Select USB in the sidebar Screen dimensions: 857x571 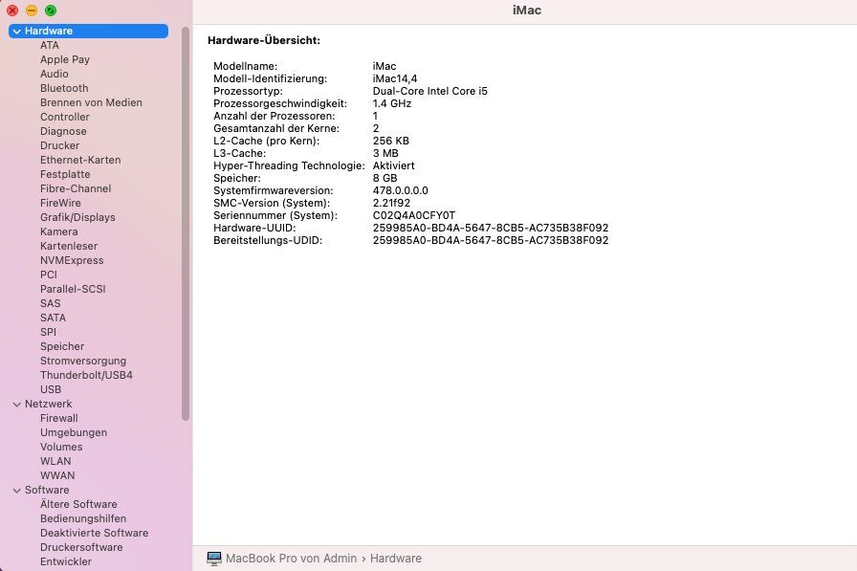51,389
